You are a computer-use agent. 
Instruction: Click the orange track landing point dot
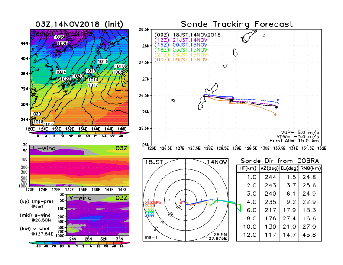click(x=275, y=114)
